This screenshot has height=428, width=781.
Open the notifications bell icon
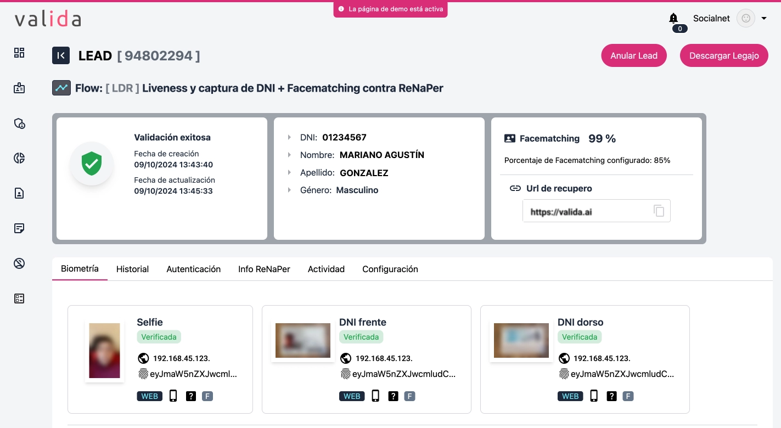(673, 18)
